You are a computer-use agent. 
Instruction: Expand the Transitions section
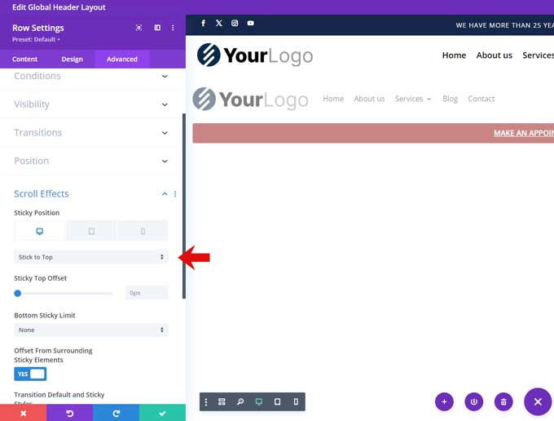[91, 132]
